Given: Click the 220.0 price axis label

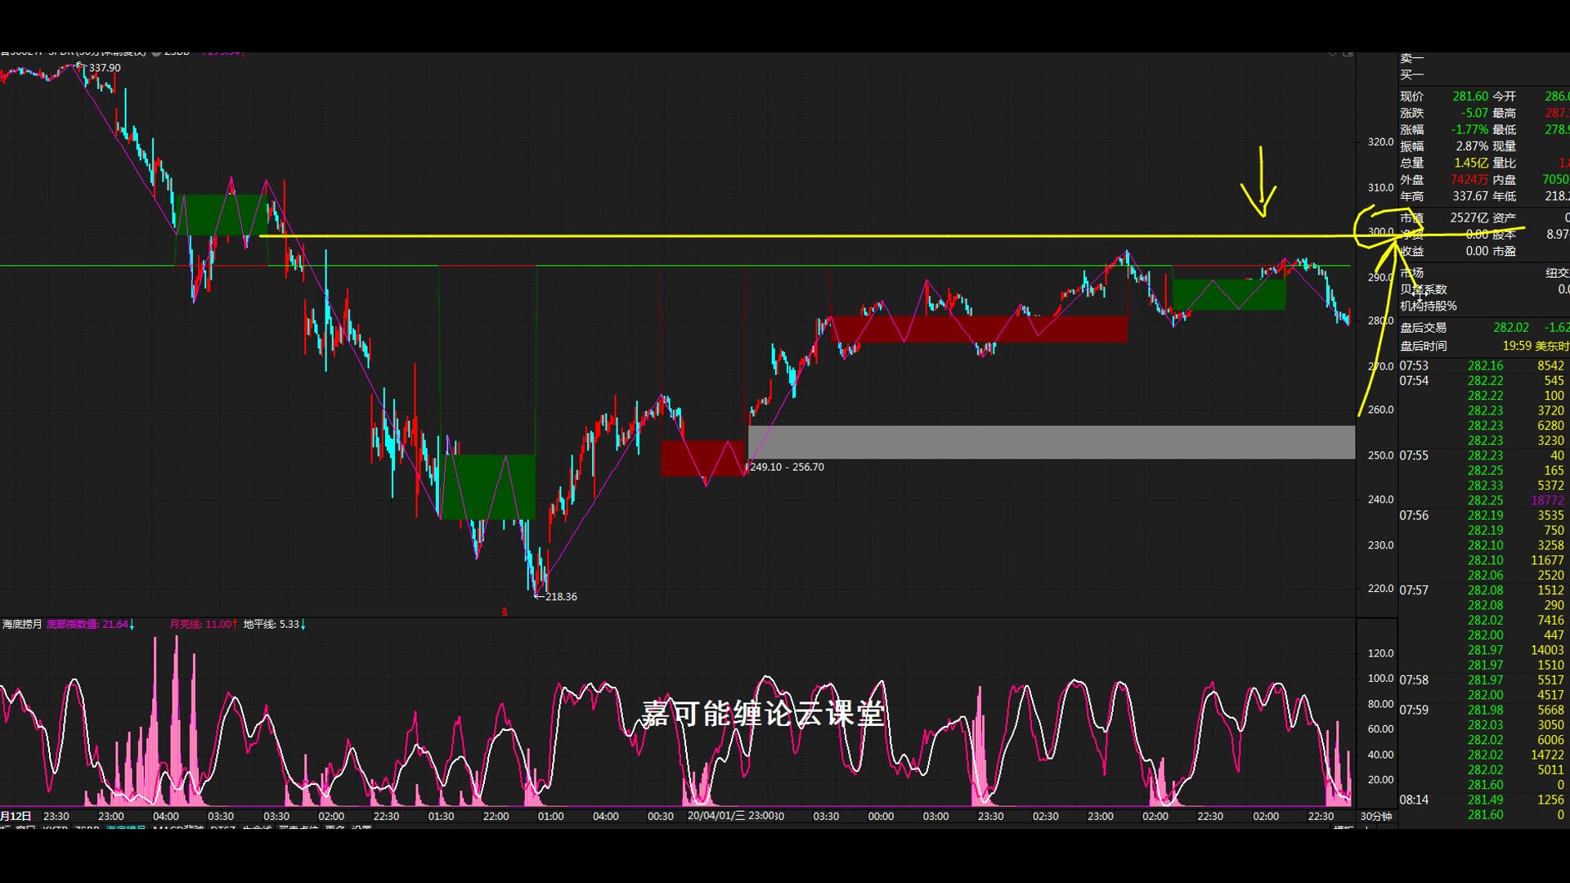Looking at the screenshot, I should pos(1380,588).
